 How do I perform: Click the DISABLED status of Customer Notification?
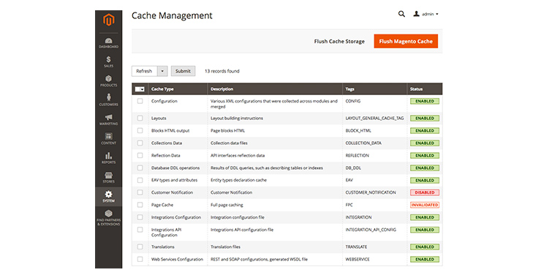click(425, 192)
